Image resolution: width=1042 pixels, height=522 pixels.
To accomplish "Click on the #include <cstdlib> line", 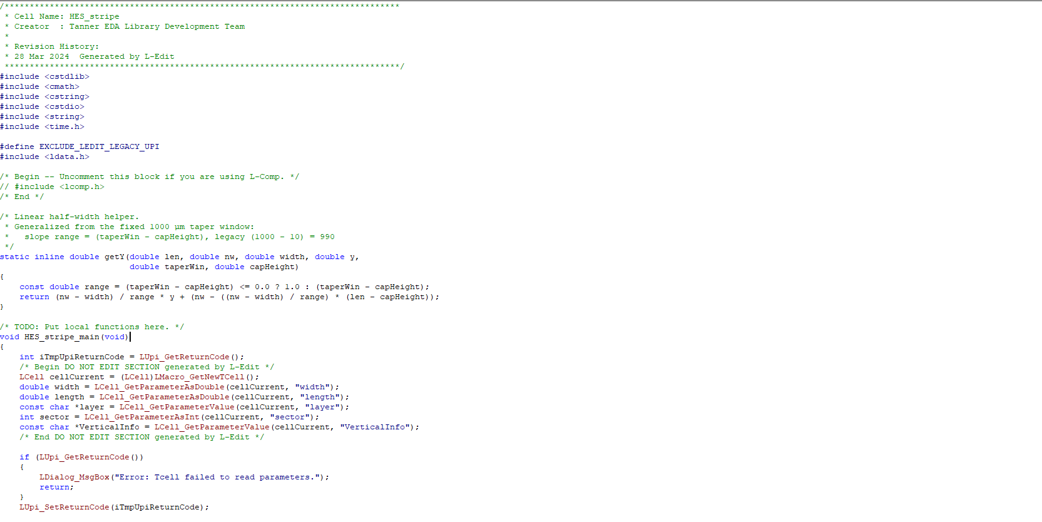I will tap(44, 76).
